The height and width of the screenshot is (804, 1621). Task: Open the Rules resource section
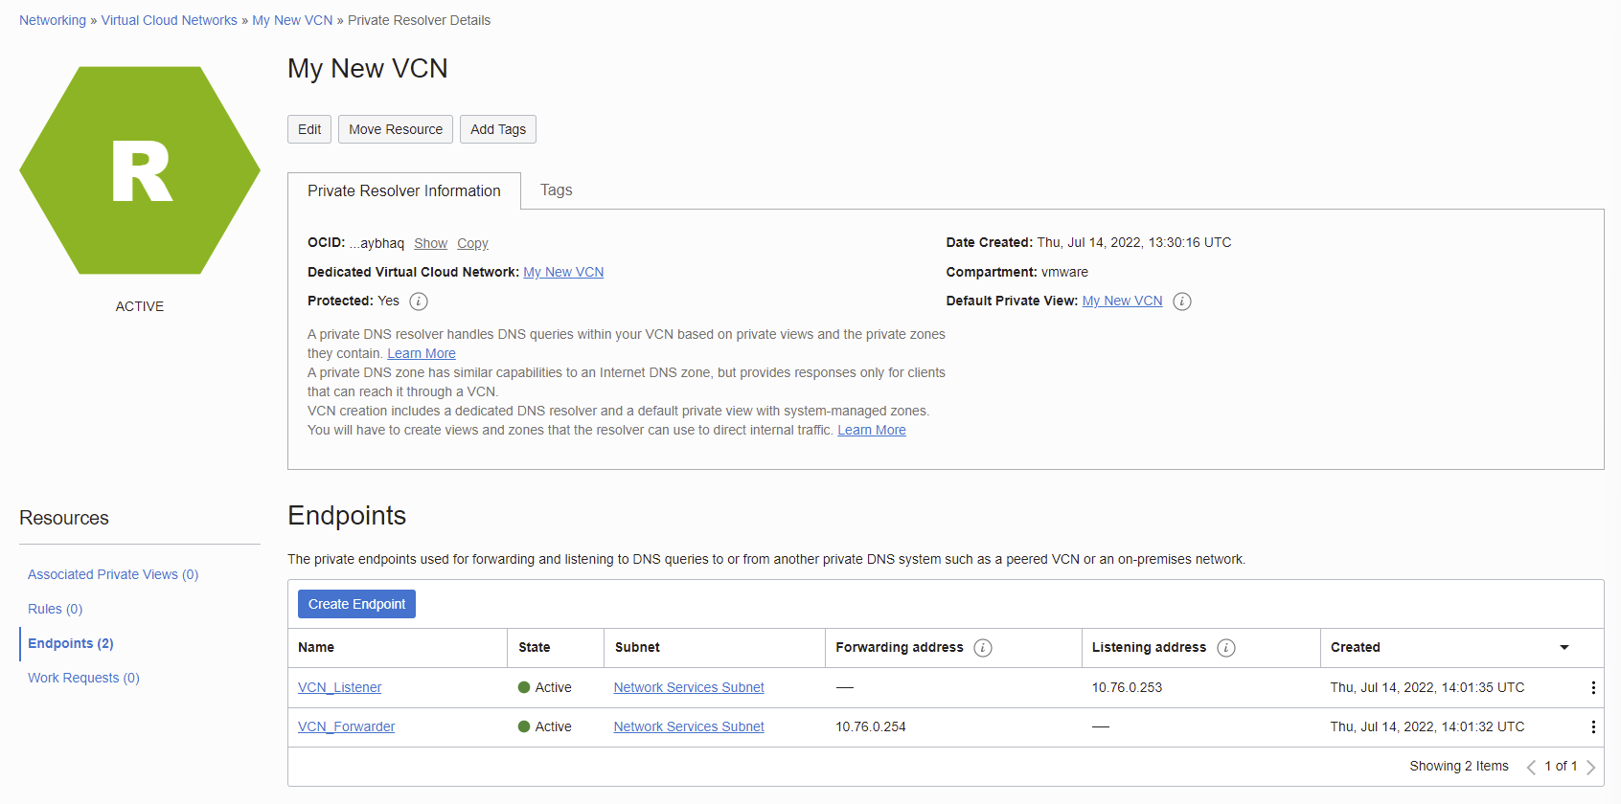[55, 609]
